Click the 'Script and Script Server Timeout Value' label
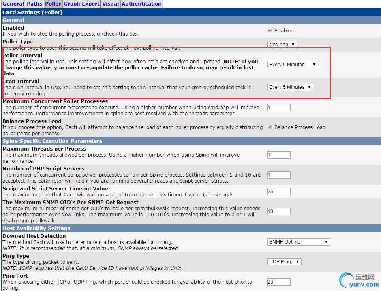Image resolution: width=381 pixels, height=291 pixels. click(56, 189)
